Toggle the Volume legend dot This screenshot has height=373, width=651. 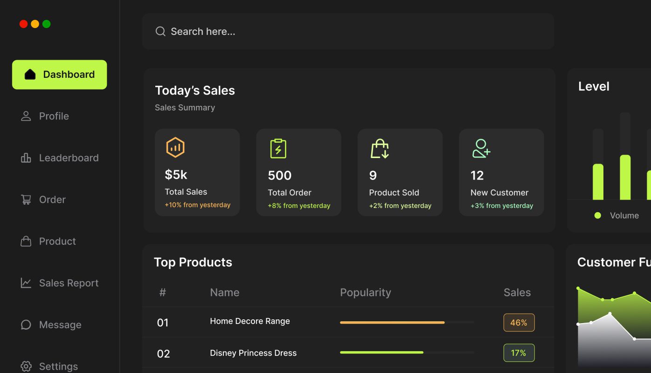click(598, 215)
